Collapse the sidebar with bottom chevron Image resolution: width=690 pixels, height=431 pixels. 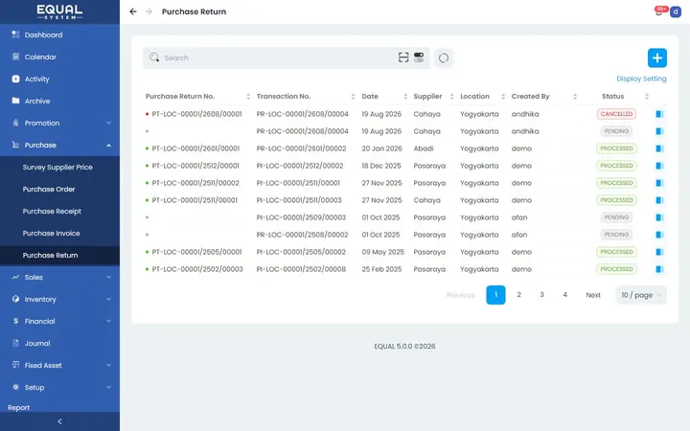59,421
